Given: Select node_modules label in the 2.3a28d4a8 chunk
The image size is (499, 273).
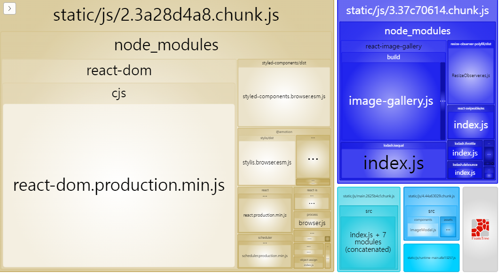Looking at the screenshot, I should (166, 45).
